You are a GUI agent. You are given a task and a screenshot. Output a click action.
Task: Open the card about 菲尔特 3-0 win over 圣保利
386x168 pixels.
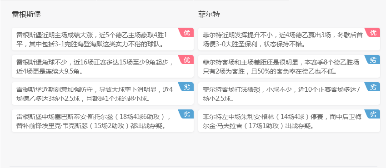point(289,39)
